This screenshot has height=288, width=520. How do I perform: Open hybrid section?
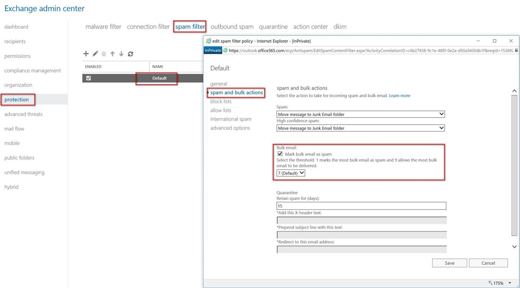[11, 187]
